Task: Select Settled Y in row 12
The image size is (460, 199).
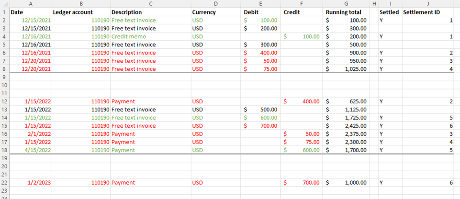Action: coord(391,101)
